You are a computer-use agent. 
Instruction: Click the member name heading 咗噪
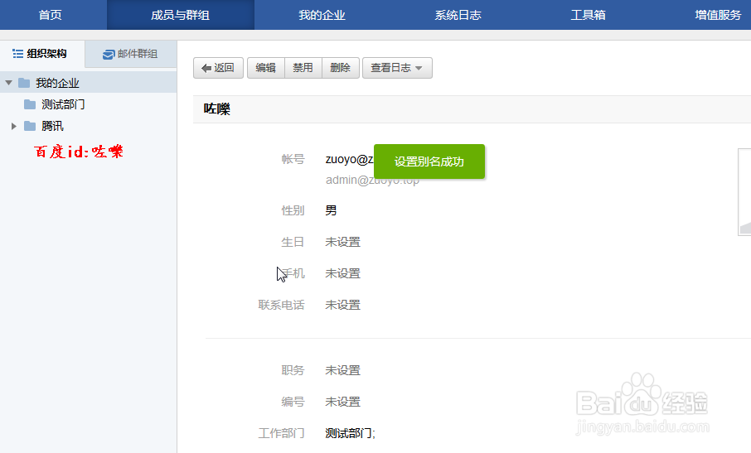[x=217, y=109]
